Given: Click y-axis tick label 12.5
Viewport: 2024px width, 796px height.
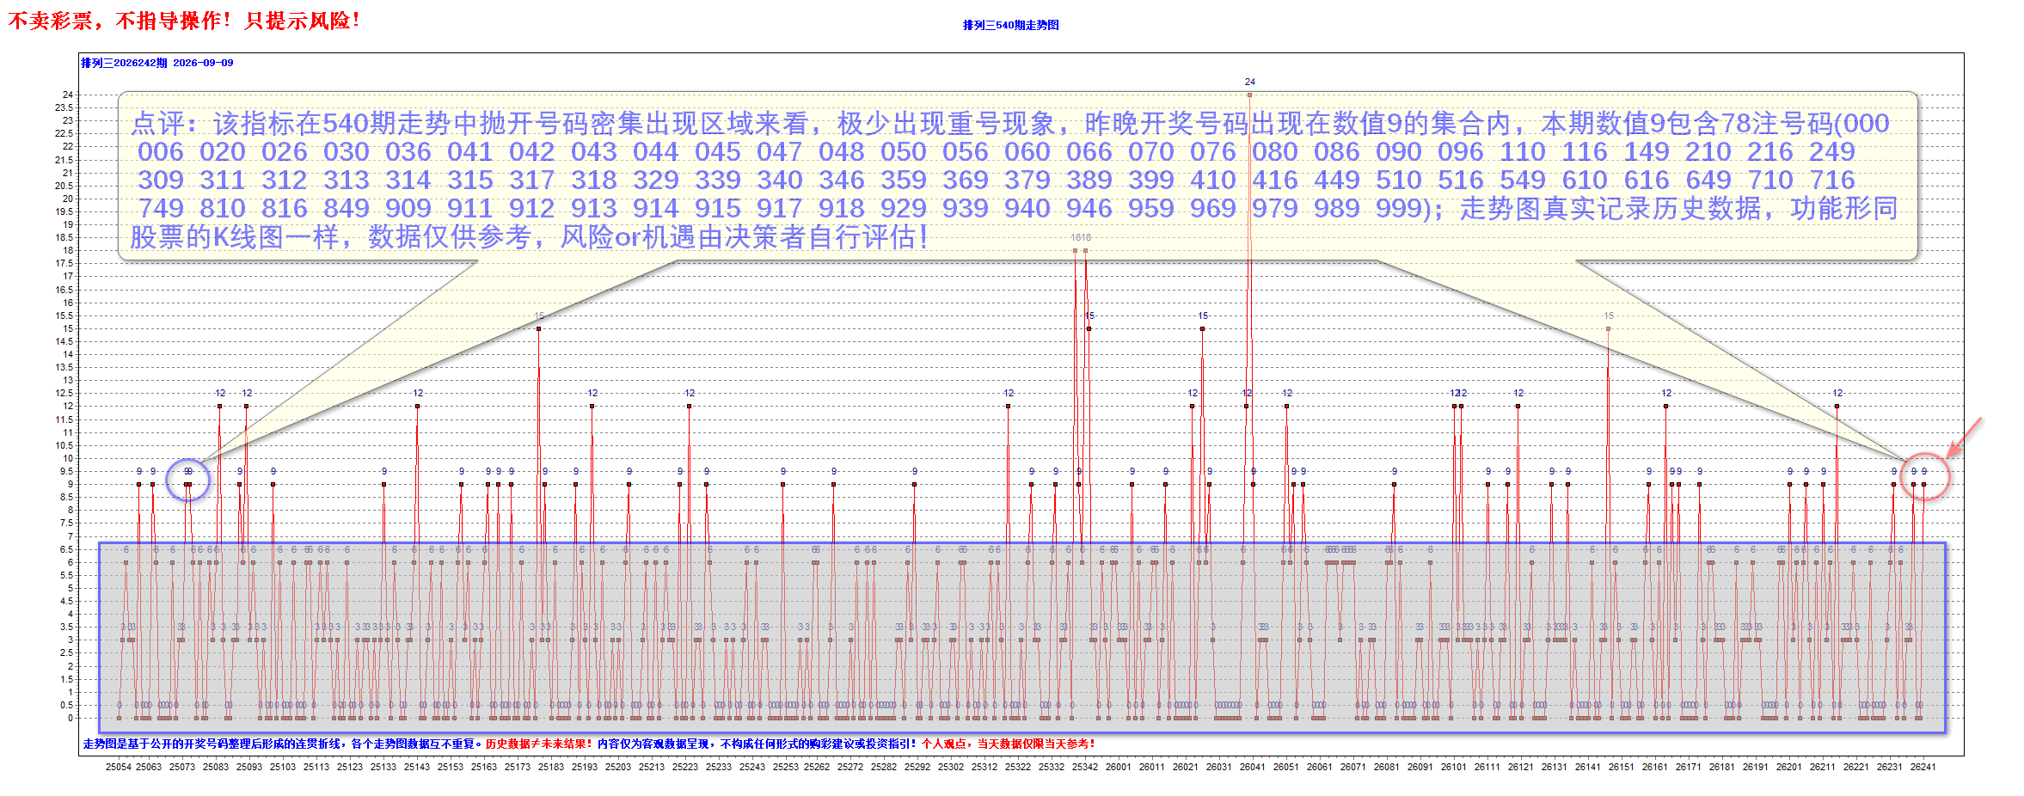Looking at the screenshot, I should pyautogui.click(x=64, y=393).
